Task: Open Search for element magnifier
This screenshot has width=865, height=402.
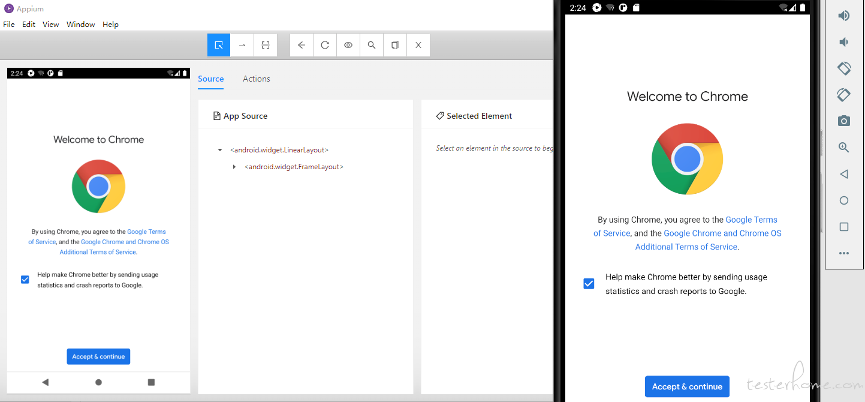Action: click(372, 45)
